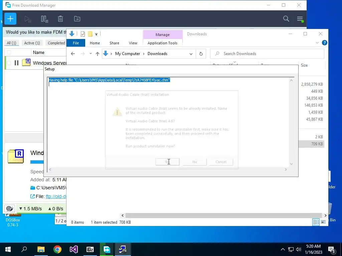Select the Active (1) filter tab

32,43
